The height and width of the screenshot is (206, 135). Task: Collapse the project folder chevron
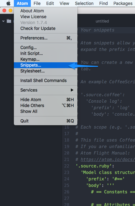pos(3,21)
